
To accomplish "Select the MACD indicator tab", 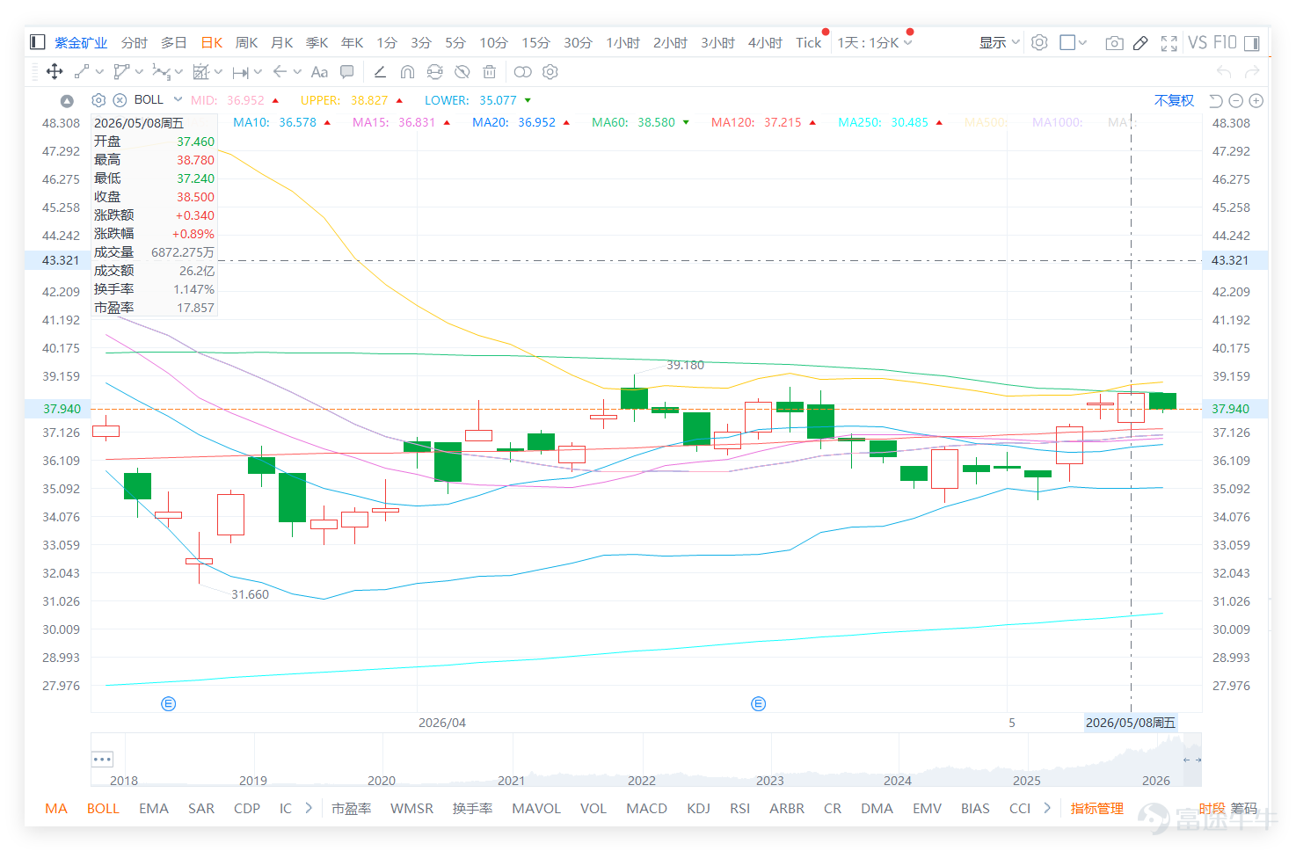I will [x=646, y=808].
